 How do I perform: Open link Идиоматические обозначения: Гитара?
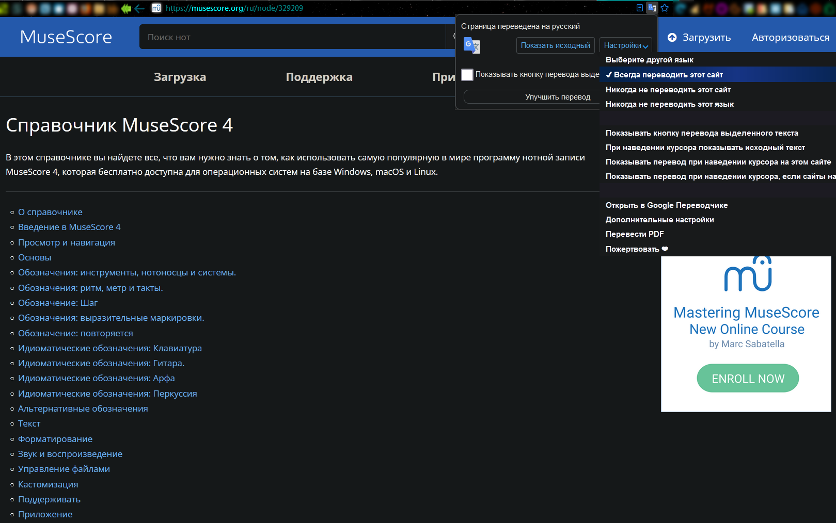101,363
